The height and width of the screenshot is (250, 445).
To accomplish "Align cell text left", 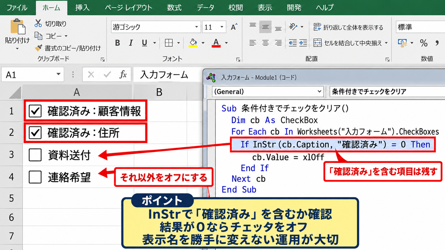I will (253, 43).
